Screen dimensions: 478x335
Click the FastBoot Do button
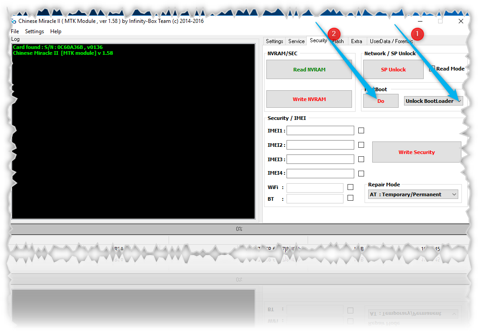coord(381,101)
